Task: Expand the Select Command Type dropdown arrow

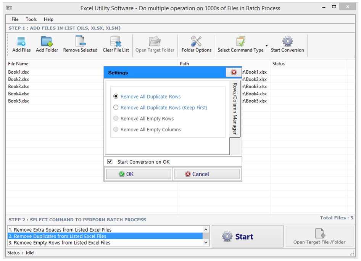Action: (x=267, y=45)
